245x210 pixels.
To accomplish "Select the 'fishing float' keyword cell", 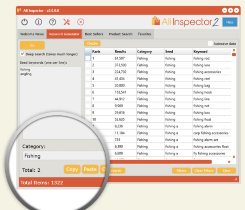I will coord(212,119).
